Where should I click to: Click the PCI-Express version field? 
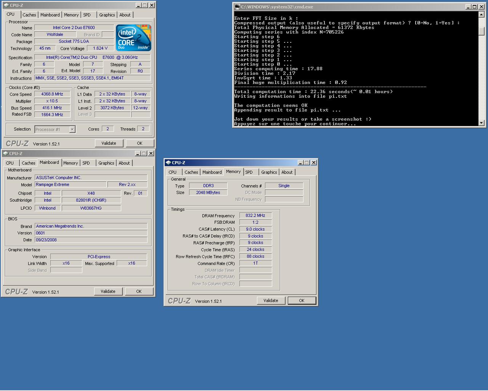coord(98,257)
